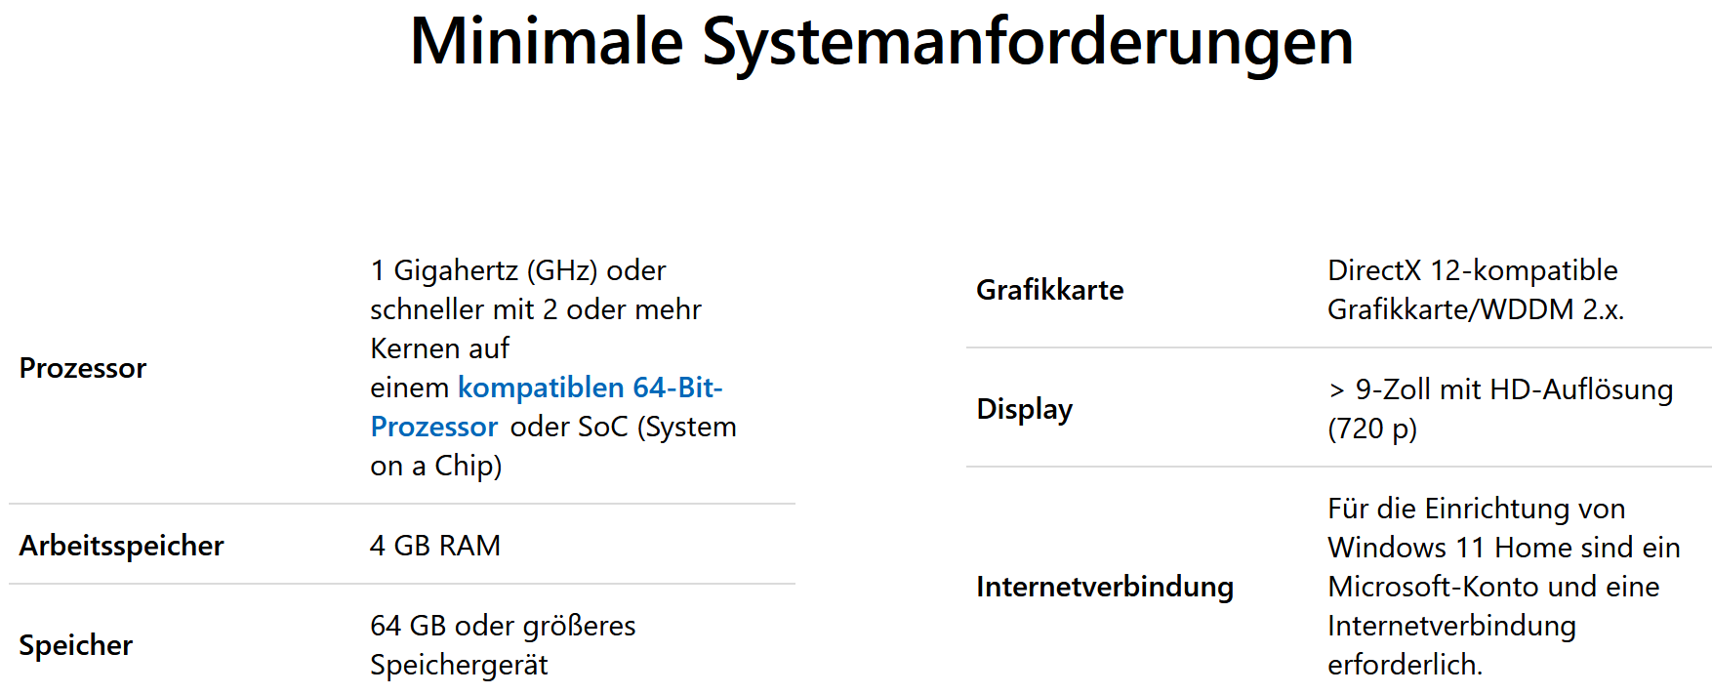The width and height of the screenshot is (1712, 694).
Task: Select the Prozessor row label
Action: pyautogui.click(x=83, y=368)
